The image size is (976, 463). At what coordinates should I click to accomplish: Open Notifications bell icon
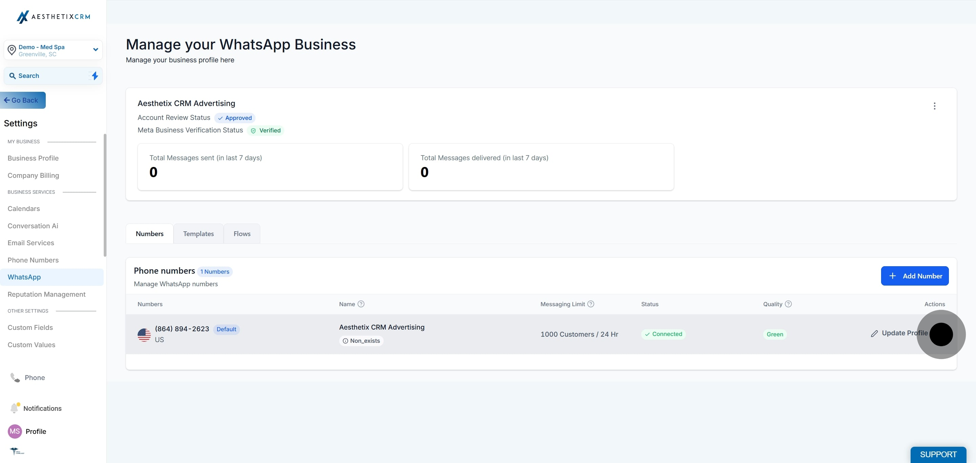[x=14, y=408]
